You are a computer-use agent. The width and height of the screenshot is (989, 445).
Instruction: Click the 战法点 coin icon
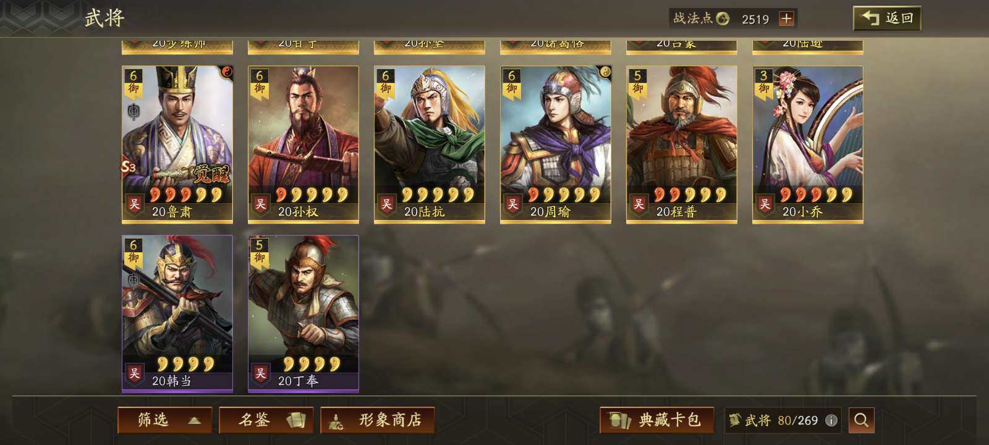[722, 19]
